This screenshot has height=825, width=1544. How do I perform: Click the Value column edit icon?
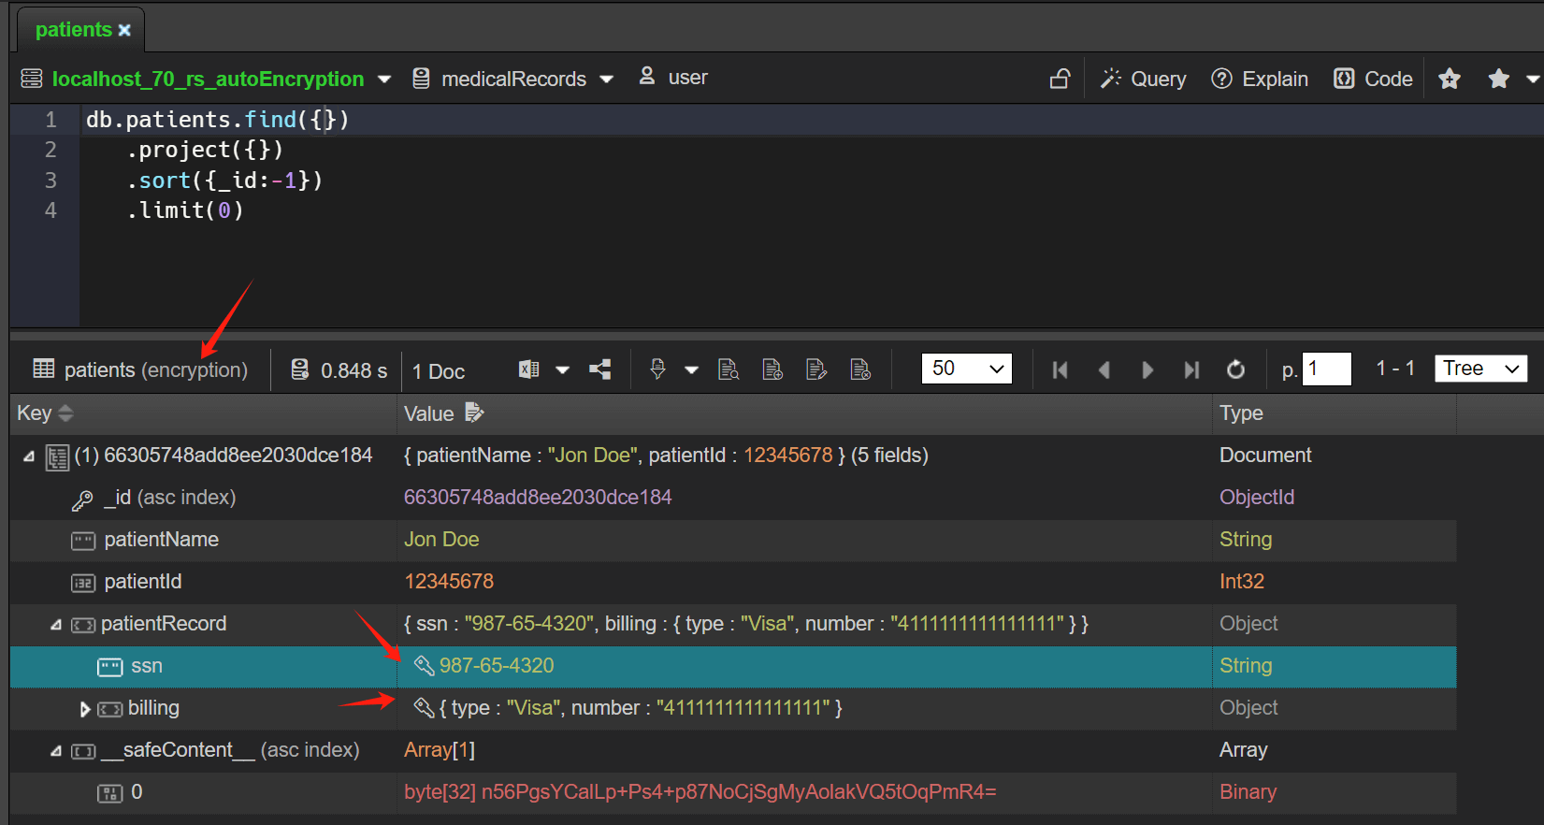click(x=474, y=412)
